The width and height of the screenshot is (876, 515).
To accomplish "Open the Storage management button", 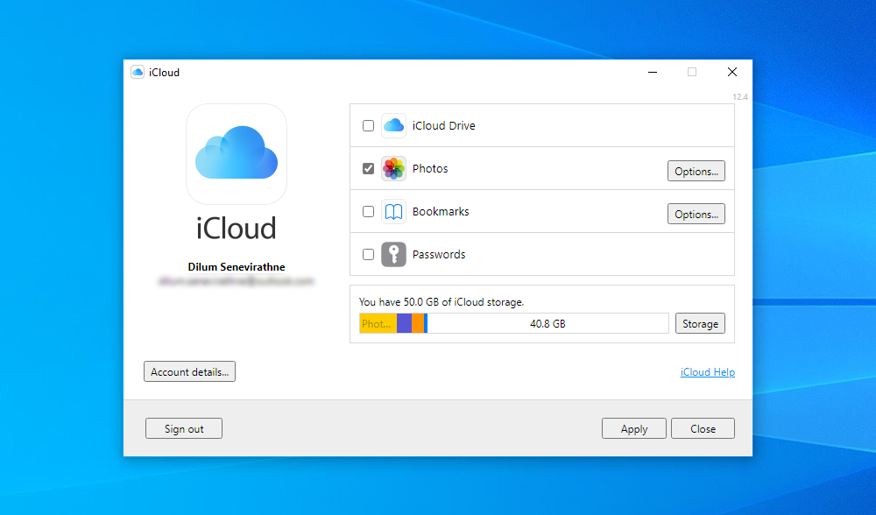I will (x=700, y=323).
